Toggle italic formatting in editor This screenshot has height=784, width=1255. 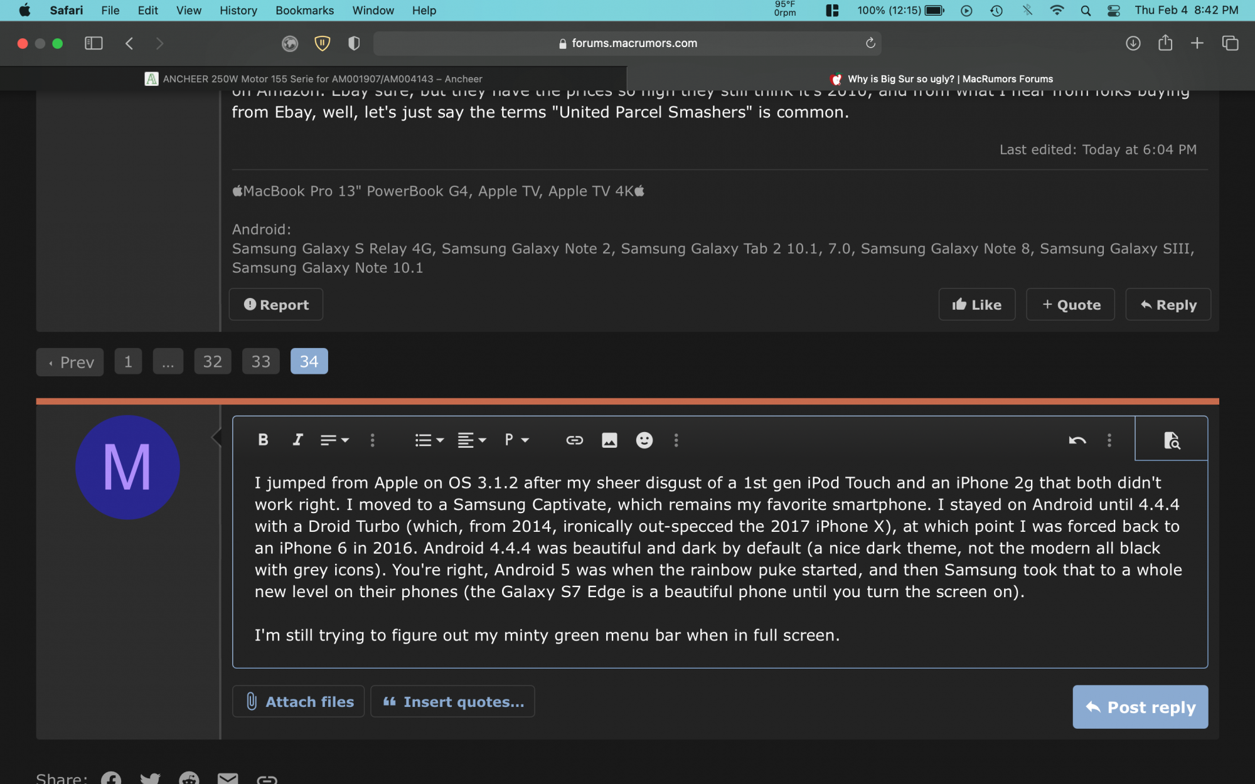click(x=298, y=440)
